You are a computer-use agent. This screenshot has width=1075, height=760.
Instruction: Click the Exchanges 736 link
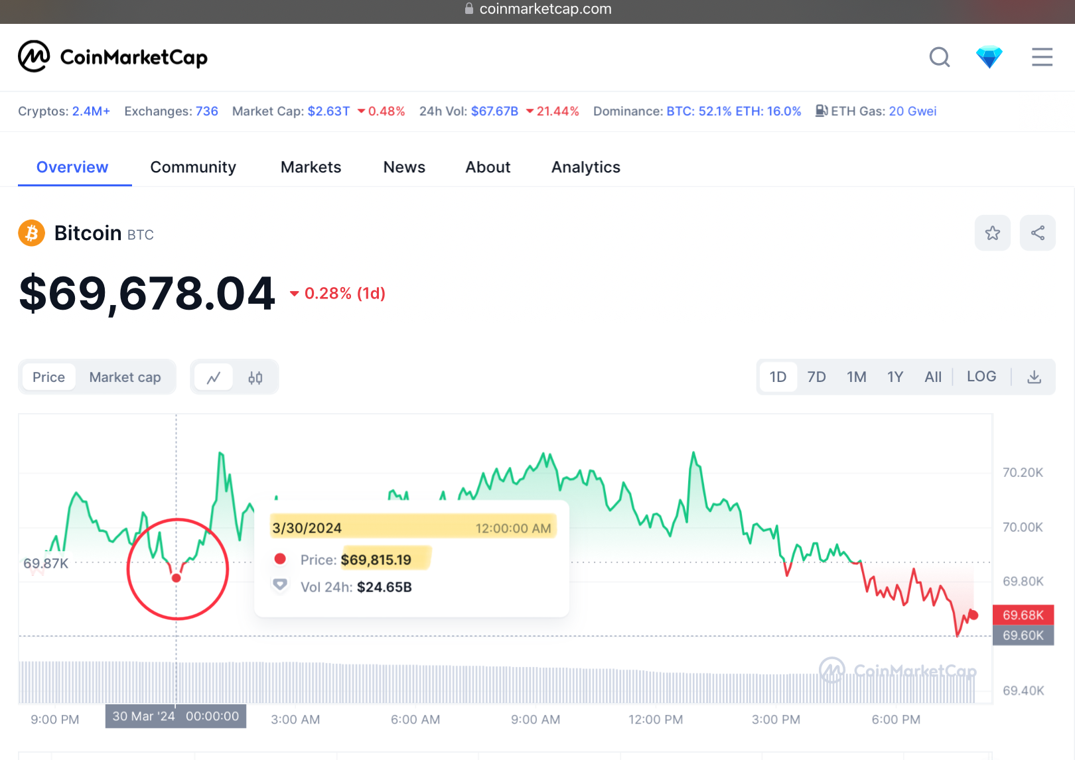[207, 111]
